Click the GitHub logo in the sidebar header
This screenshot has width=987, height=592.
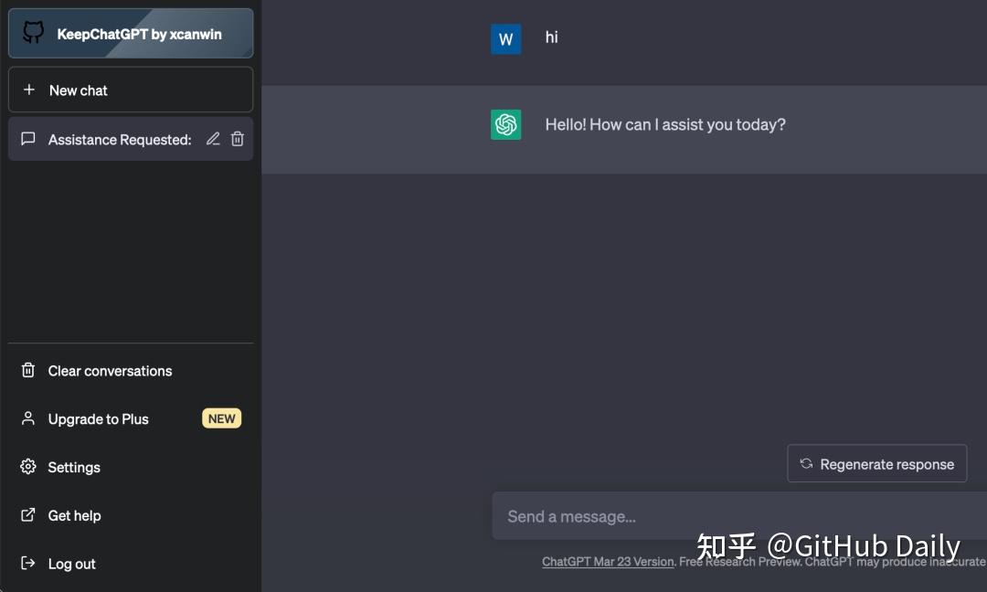point(33,33)
